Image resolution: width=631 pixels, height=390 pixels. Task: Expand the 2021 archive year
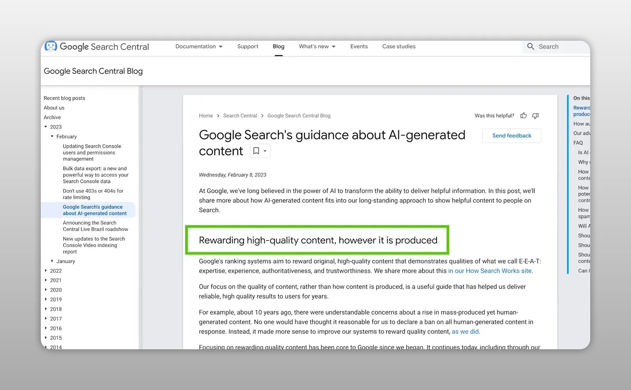pos(46,280)
